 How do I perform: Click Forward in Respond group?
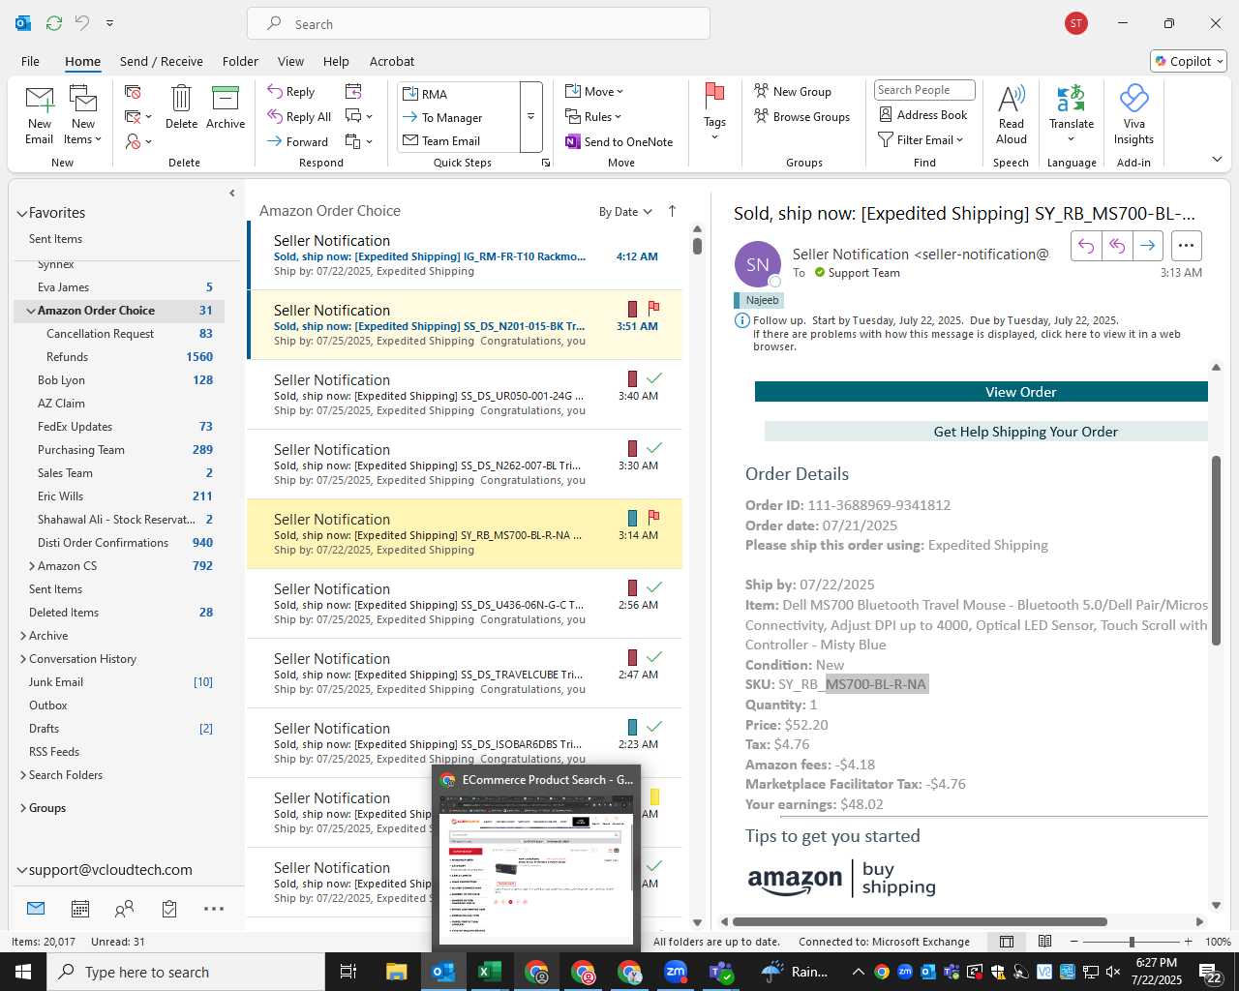click(297, 141)
